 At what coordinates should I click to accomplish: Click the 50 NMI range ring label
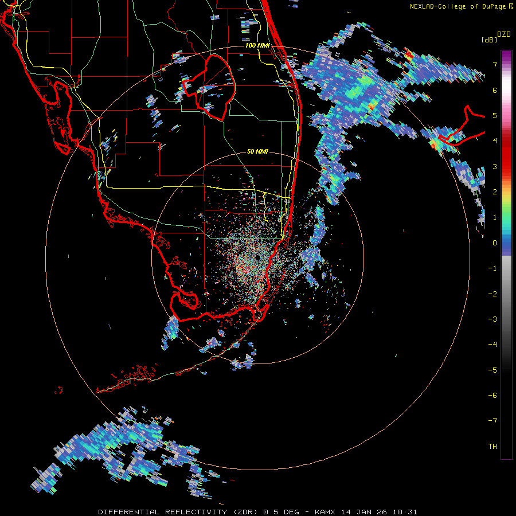point(257,151)
